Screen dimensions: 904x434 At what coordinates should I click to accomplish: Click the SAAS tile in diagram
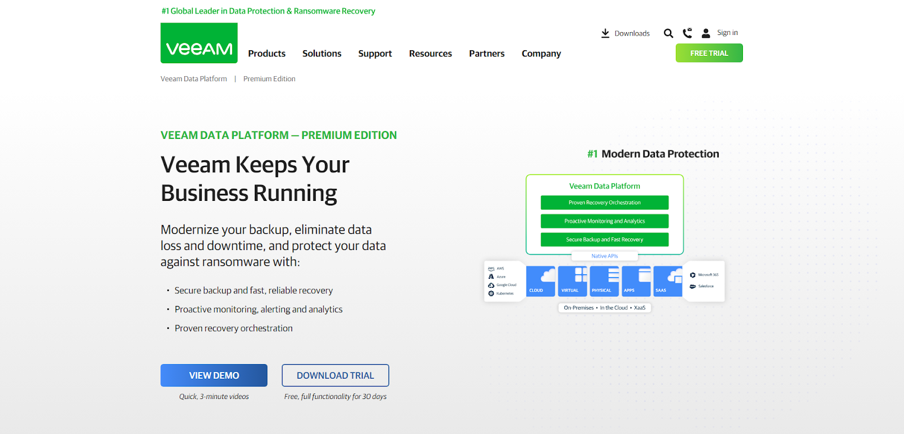668,281
